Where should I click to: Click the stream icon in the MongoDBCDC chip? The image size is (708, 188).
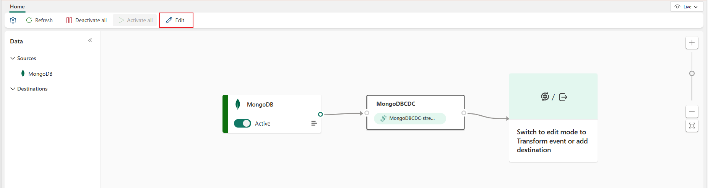[x=383, y=118]
